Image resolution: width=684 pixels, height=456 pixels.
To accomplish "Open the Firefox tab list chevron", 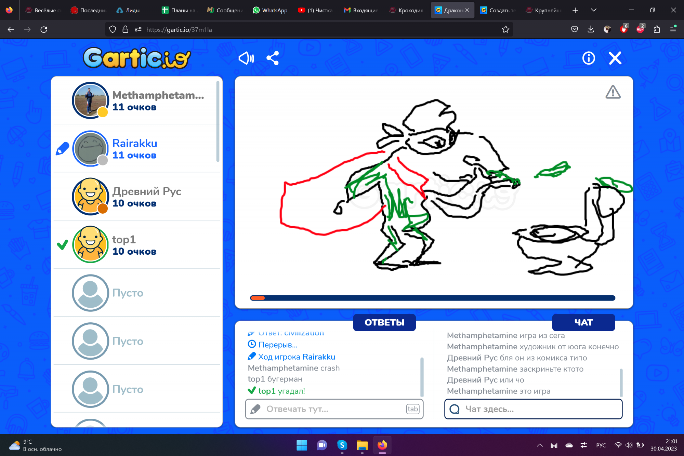I will point(594,10).
